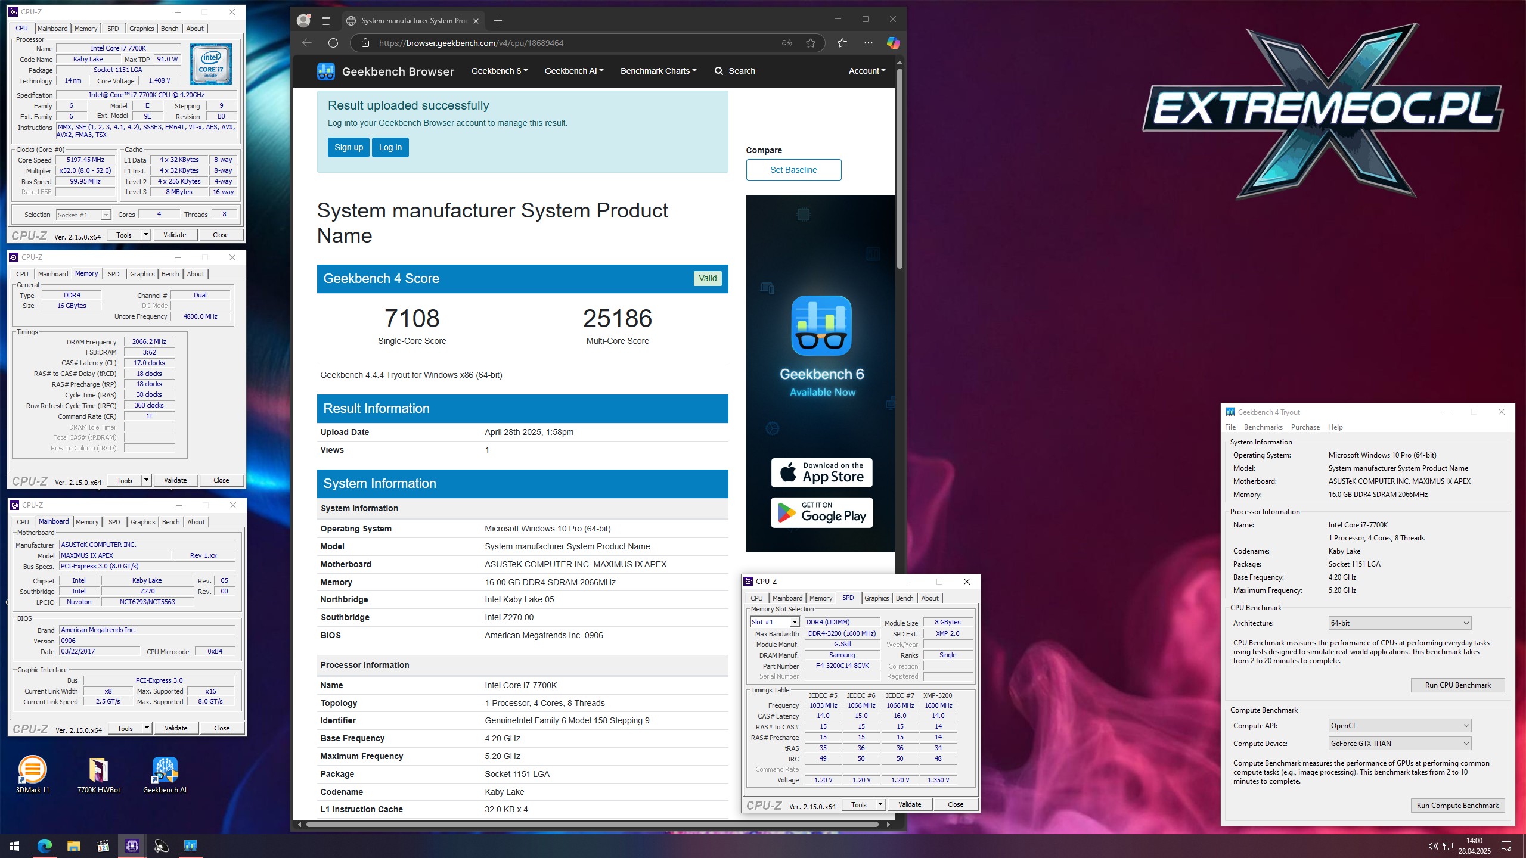The image size is (1526, 858).
Task: Expand the Geekbench 6 menu
Action: click(x=500, y=71)
